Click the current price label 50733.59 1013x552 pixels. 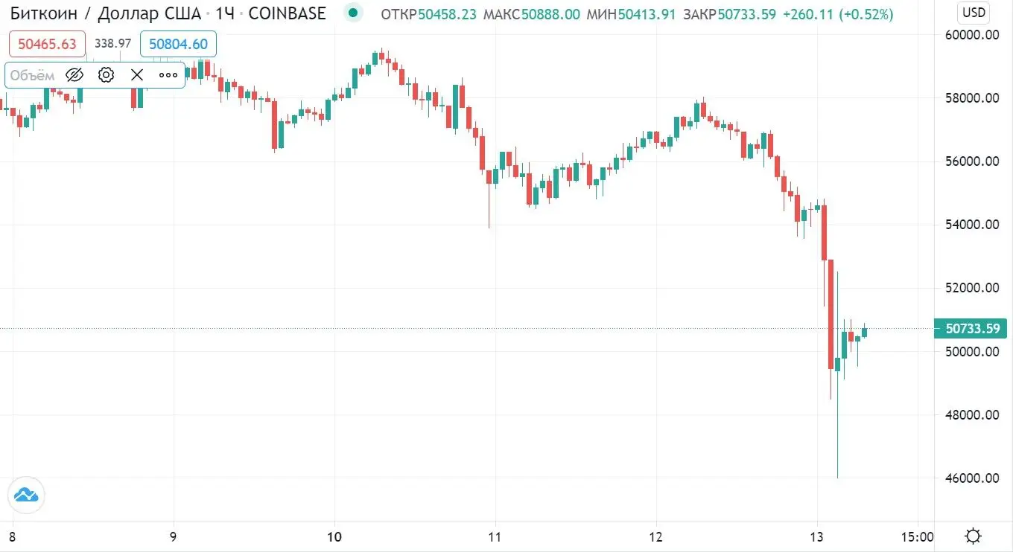pos(971,328)
